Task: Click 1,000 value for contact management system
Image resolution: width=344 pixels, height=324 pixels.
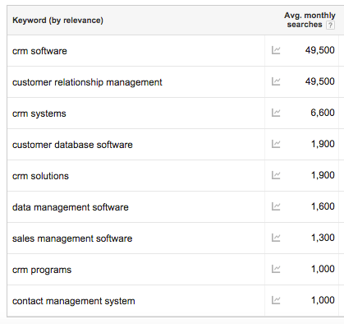Action: pyautogui.click(x=323, y=300)
